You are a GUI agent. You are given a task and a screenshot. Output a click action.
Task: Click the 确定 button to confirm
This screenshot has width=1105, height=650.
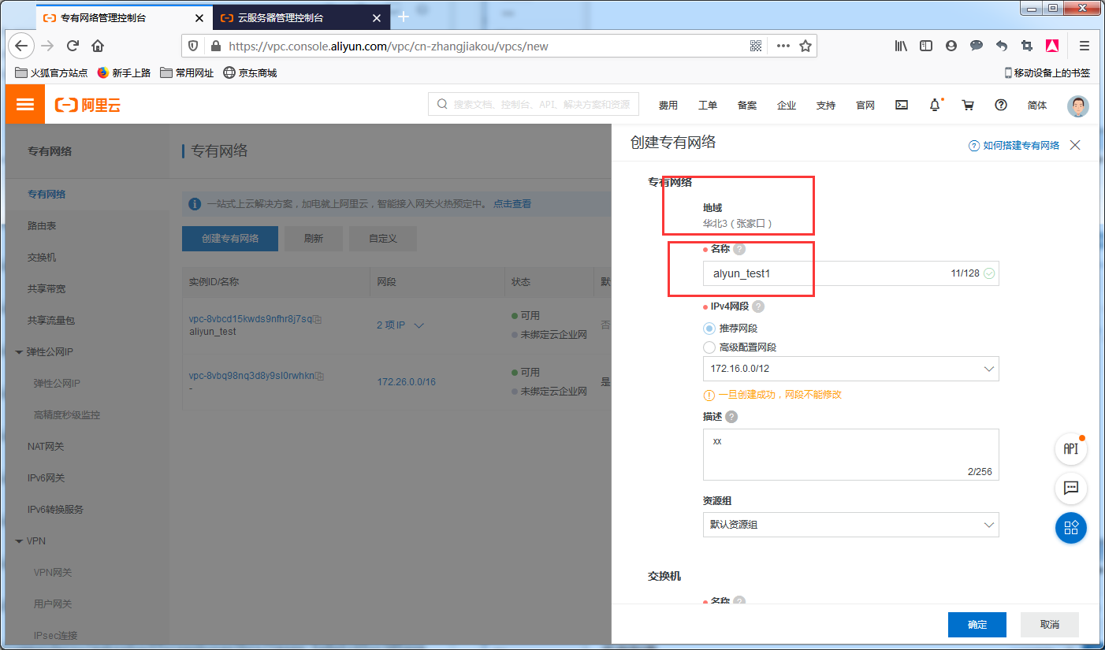click(977, 624)
